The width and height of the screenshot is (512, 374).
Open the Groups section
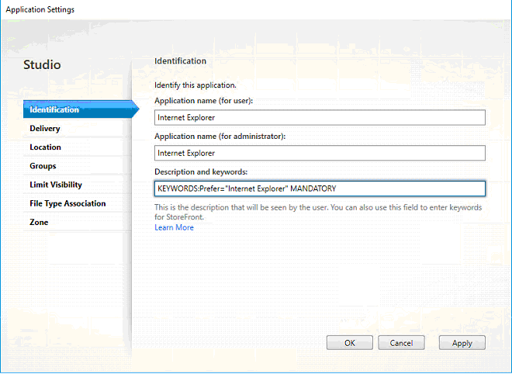pyautogui.click(x=78, y=166)
